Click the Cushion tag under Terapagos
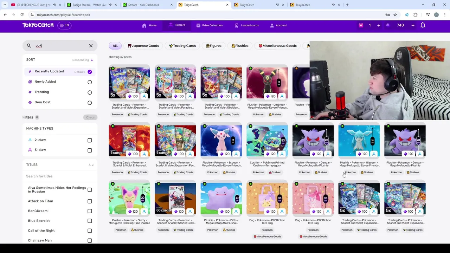 (x=275, y=173)
